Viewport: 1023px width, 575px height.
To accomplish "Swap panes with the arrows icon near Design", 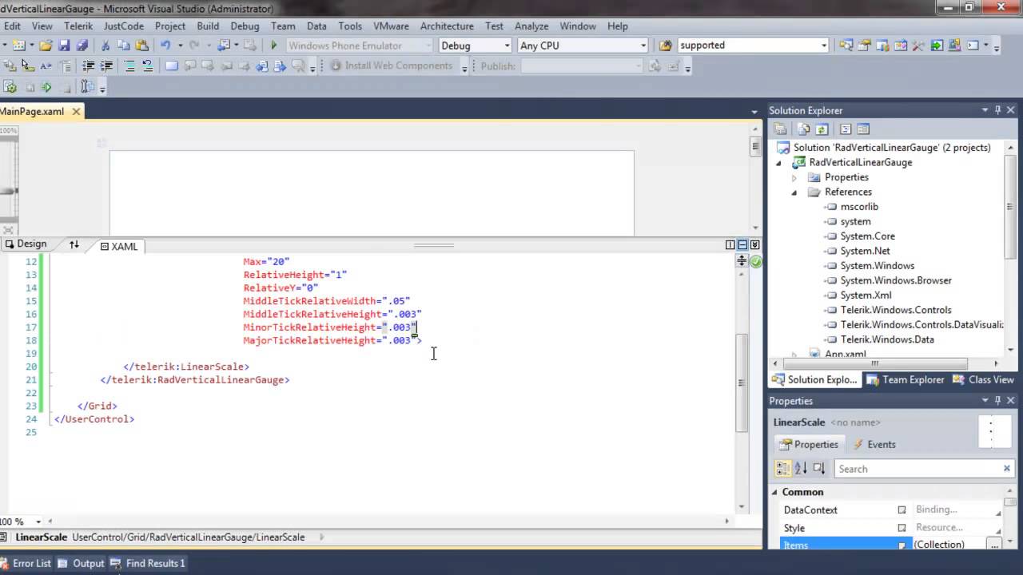I will (74, 244).
